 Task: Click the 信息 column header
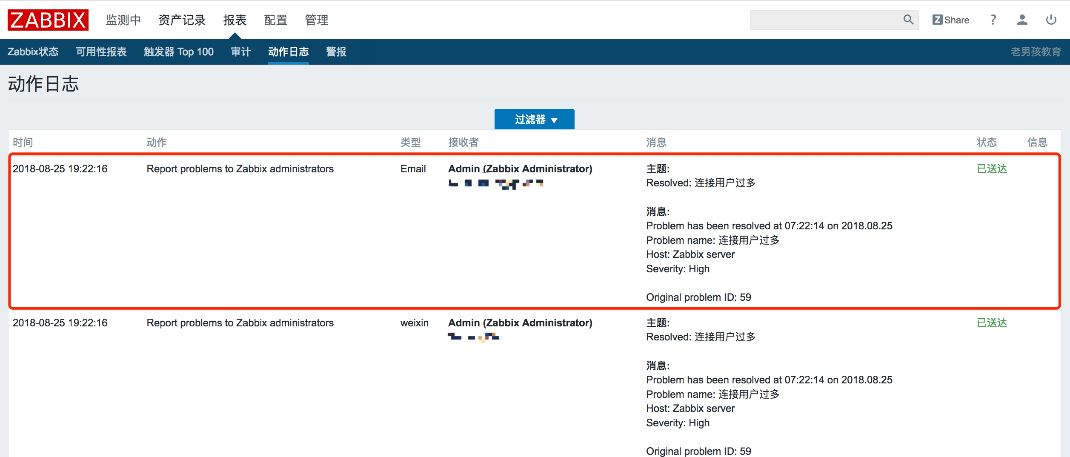point(1037,142)
